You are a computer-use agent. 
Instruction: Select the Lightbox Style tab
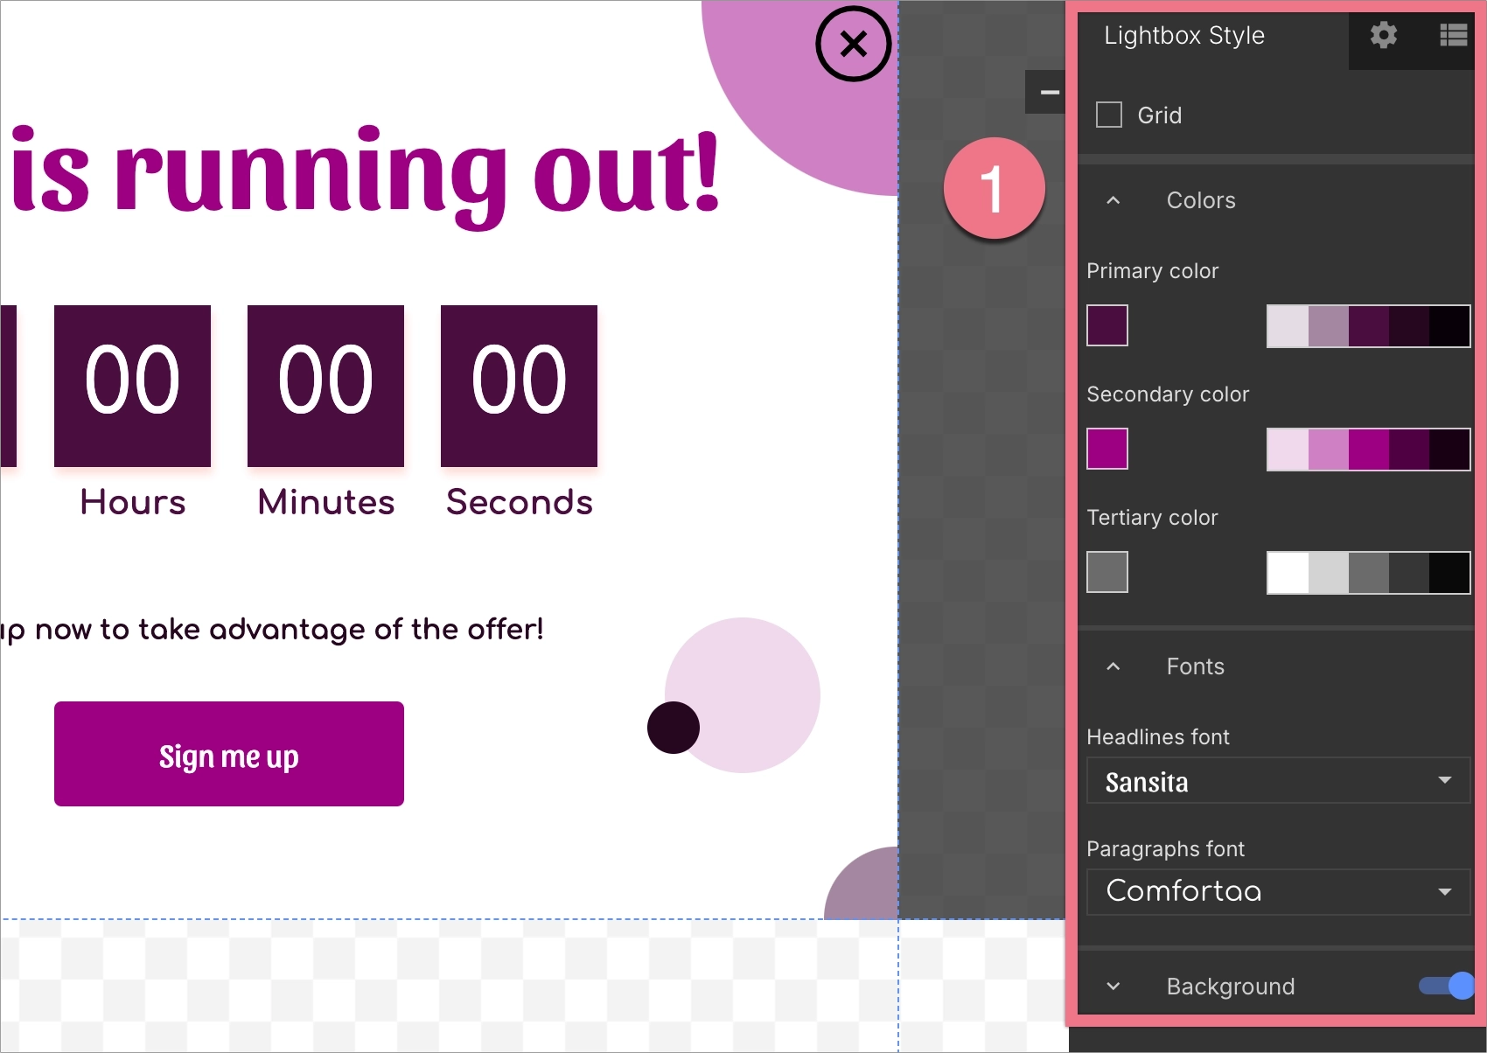pyautogui.click(x=1184, y=35)
